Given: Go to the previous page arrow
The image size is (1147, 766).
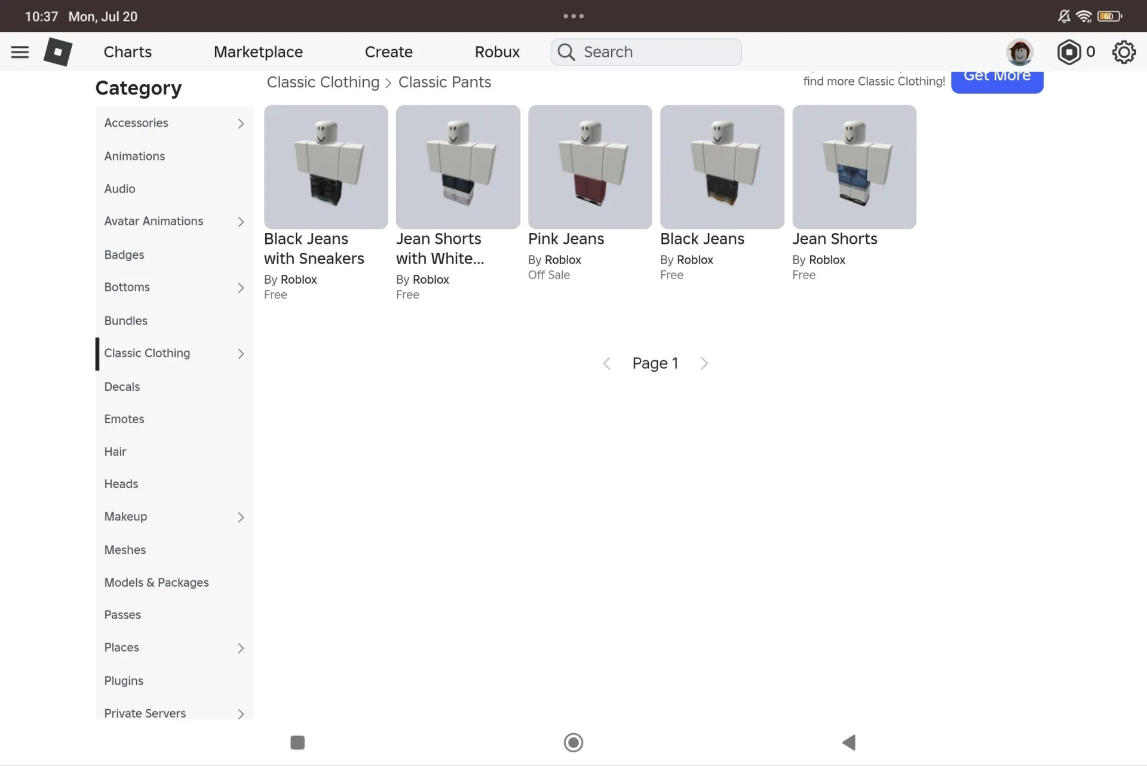Looking at the screenshot, I should 607,363.
